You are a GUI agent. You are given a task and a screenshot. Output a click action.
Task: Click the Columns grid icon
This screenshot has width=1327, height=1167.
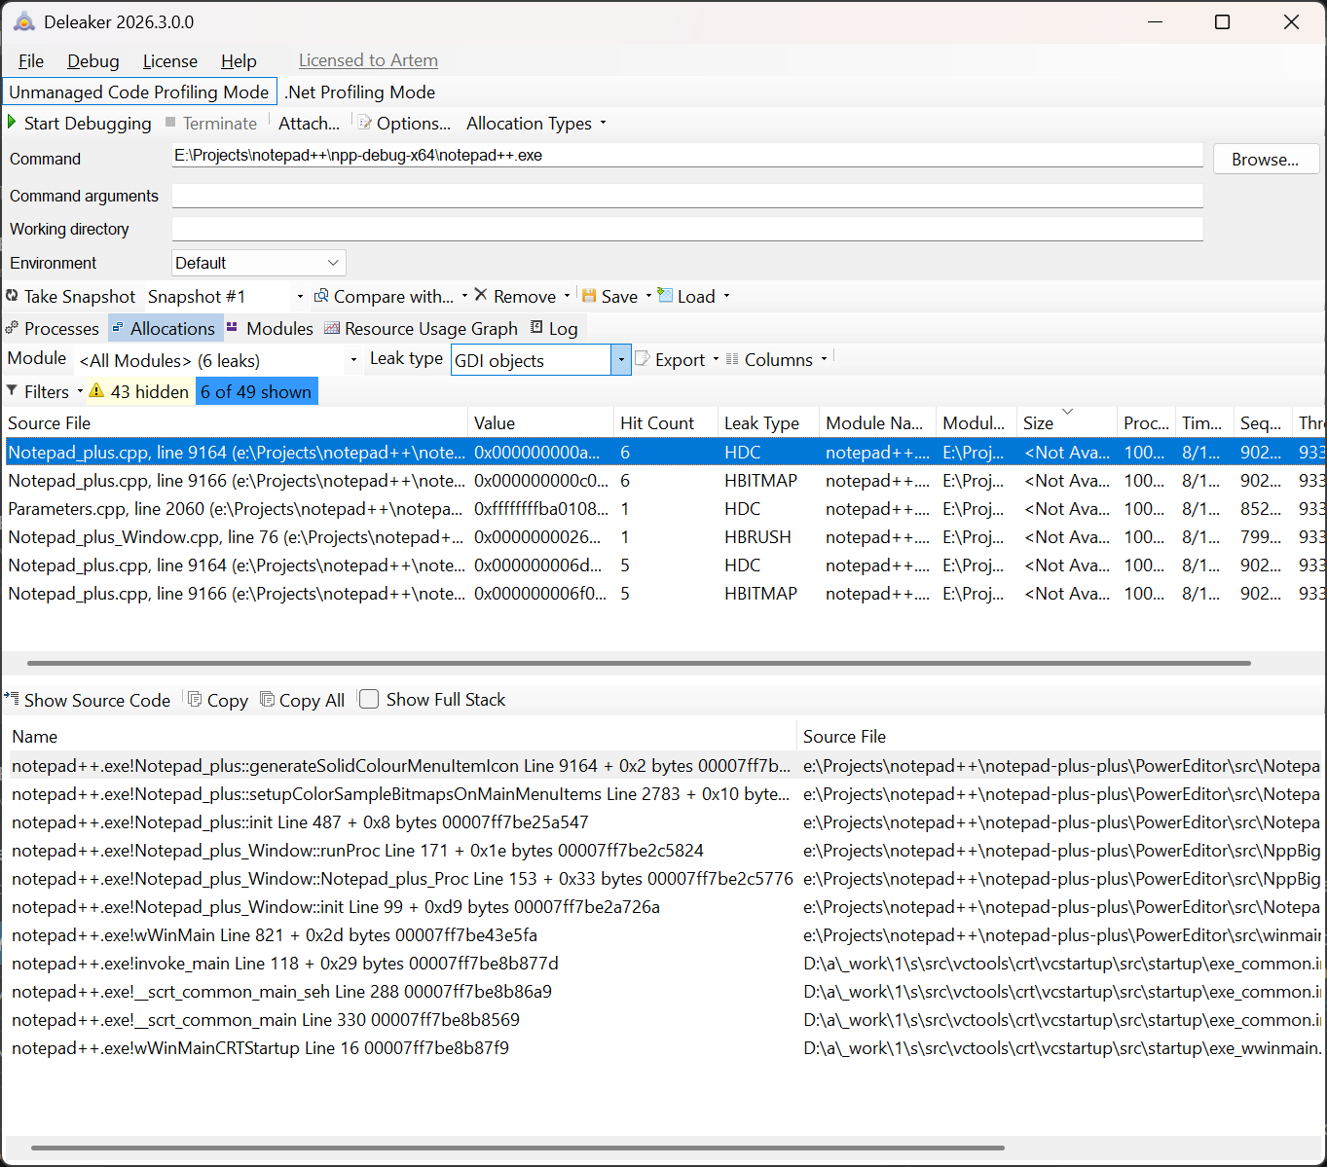pos(732,359)
